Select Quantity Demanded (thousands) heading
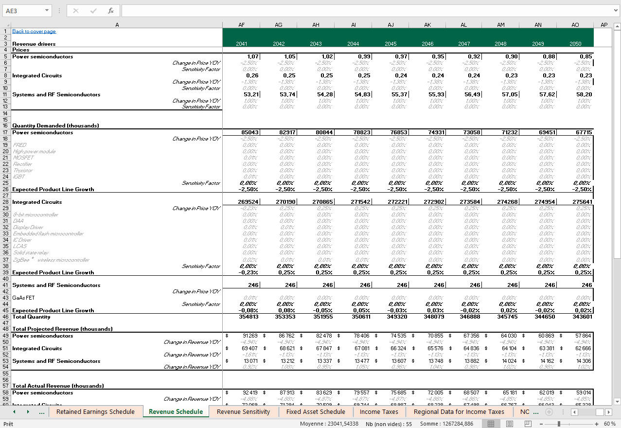This screenshot has height=428, width=621. click(117, 125)
